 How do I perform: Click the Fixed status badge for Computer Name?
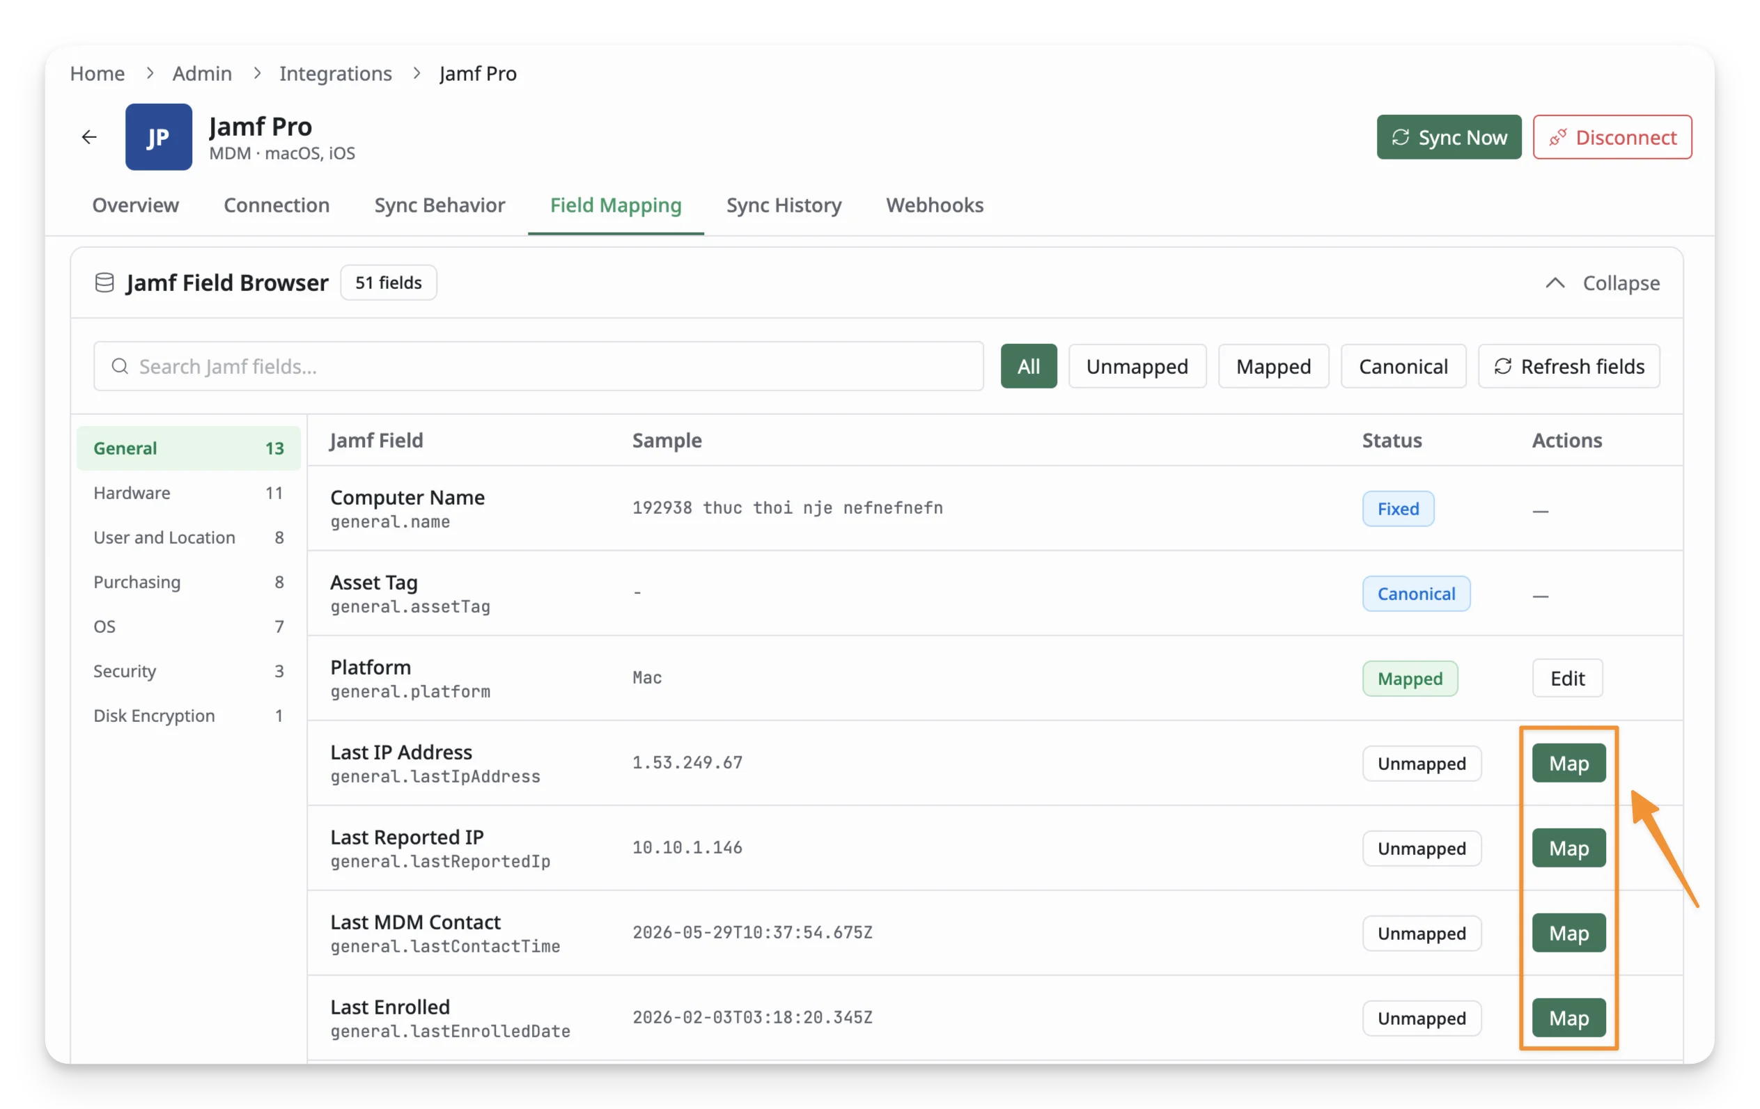point(1397,508)
